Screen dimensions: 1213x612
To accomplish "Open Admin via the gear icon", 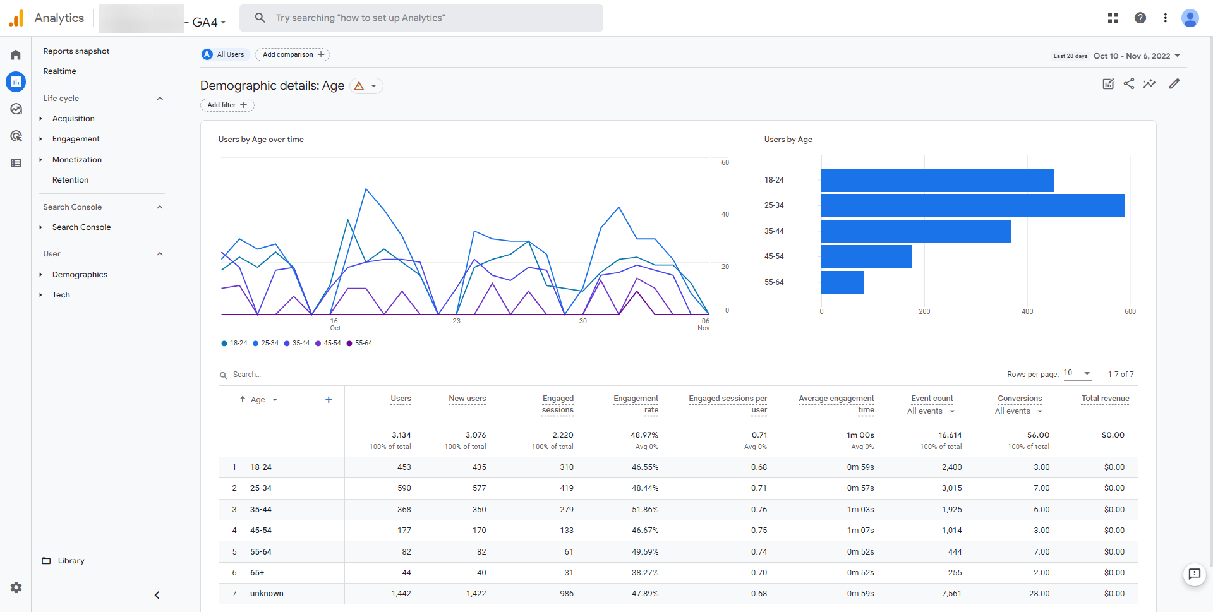I will (16, 587).
